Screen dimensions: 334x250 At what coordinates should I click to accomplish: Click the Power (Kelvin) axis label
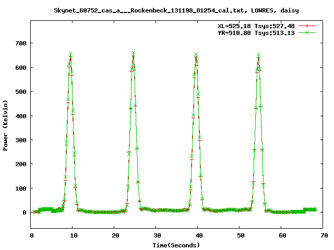coord(5,126)
